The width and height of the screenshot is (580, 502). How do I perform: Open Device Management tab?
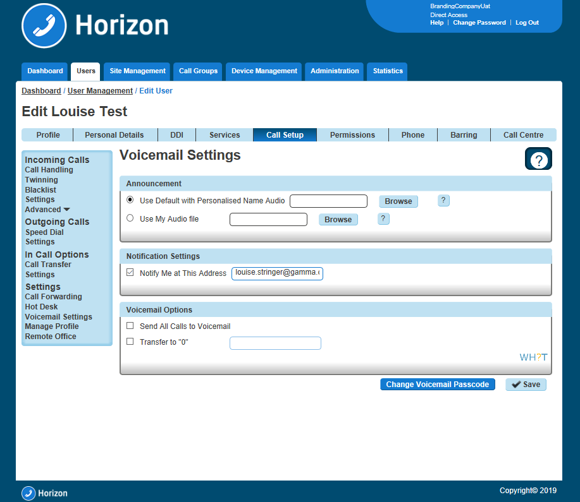coord(264,71)
